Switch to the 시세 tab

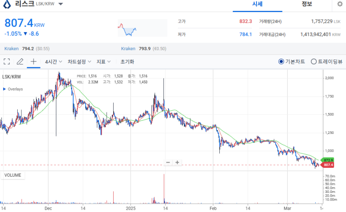258,4
